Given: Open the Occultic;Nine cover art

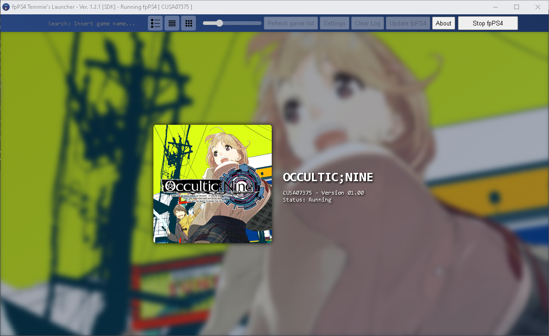Looking at the screenshot, I should [212, 183].
